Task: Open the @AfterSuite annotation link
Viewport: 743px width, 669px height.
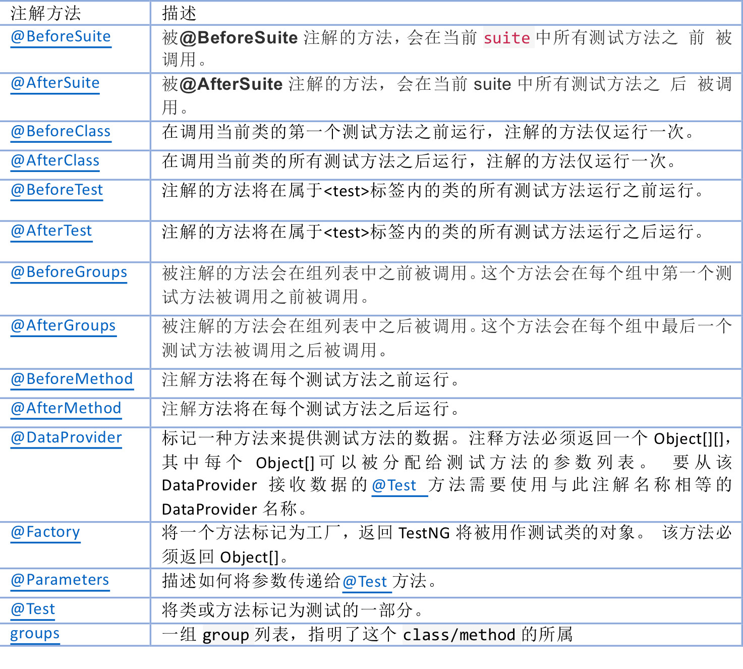Action: tap(55, 83)
